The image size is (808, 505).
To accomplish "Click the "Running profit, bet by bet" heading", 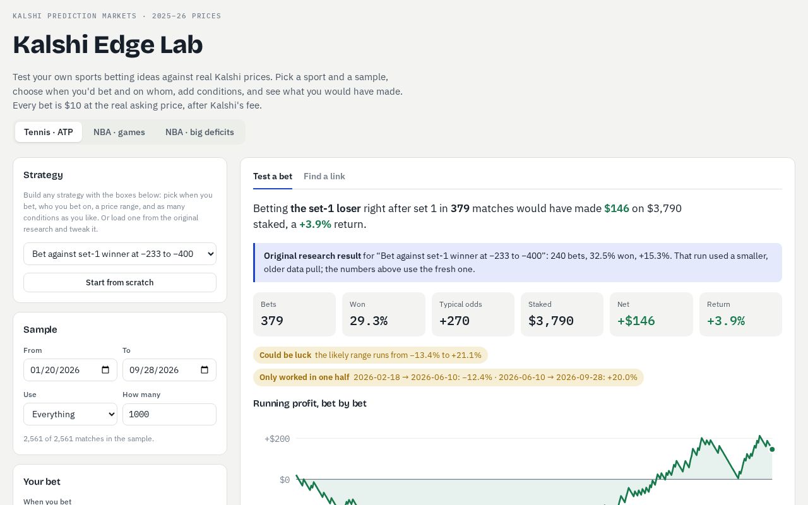I will click(310, 403).
